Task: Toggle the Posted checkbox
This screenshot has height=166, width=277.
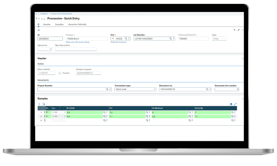Action: point(60,73)
